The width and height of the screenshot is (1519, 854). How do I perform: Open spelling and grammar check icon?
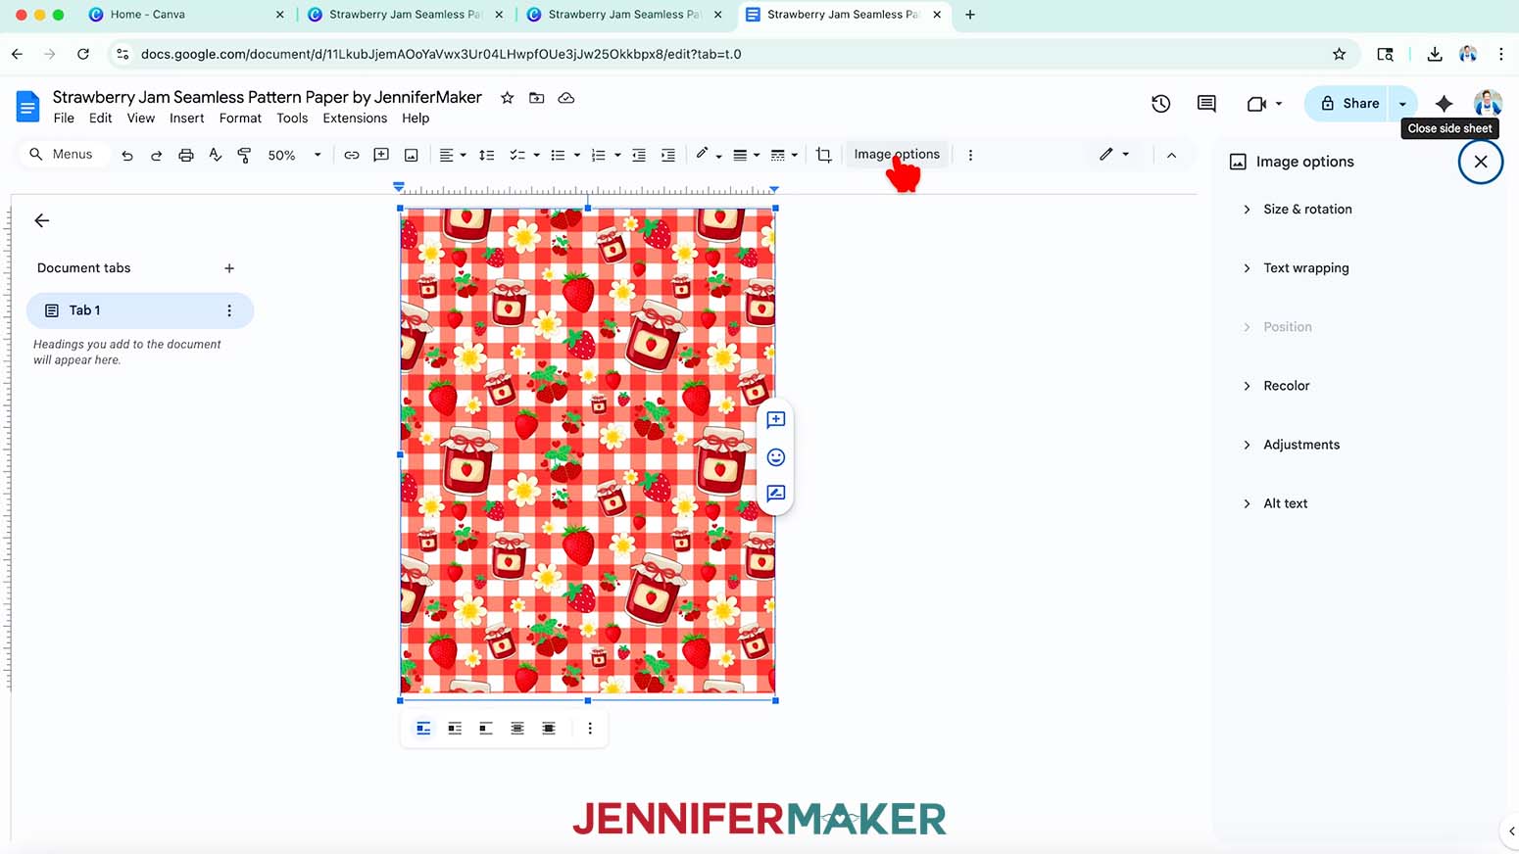(215, 155)
